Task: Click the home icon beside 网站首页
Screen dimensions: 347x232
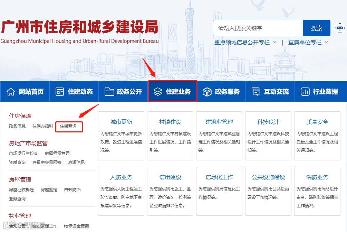Action: [x=11, y=92]
